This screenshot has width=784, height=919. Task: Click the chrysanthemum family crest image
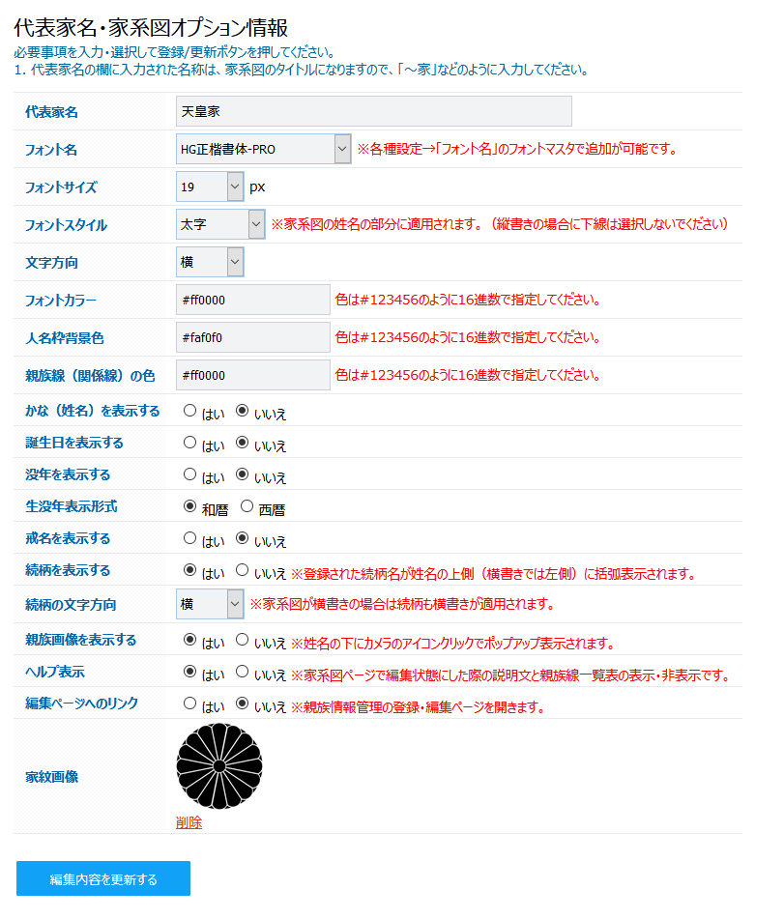coord(220,766)
